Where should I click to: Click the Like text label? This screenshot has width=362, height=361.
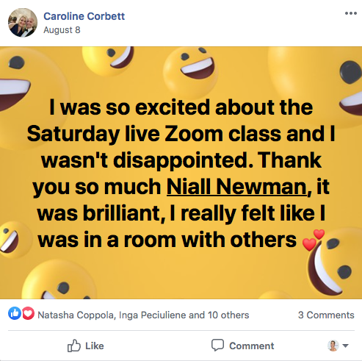[95, 346]
